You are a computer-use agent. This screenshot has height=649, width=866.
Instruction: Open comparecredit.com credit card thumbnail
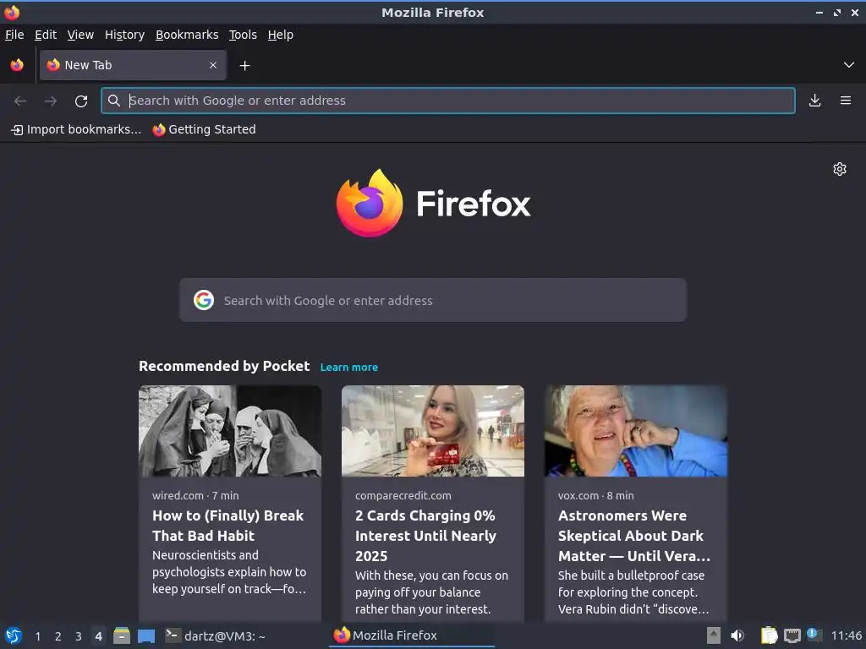(433, 431)
